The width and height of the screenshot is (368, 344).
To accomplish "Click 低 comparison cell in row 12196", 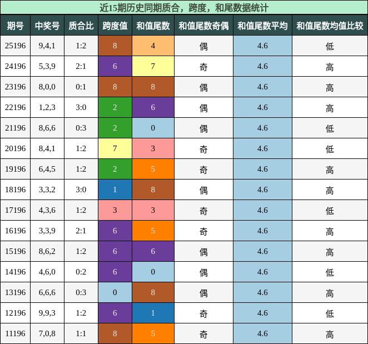I will (x=330, y=313).
